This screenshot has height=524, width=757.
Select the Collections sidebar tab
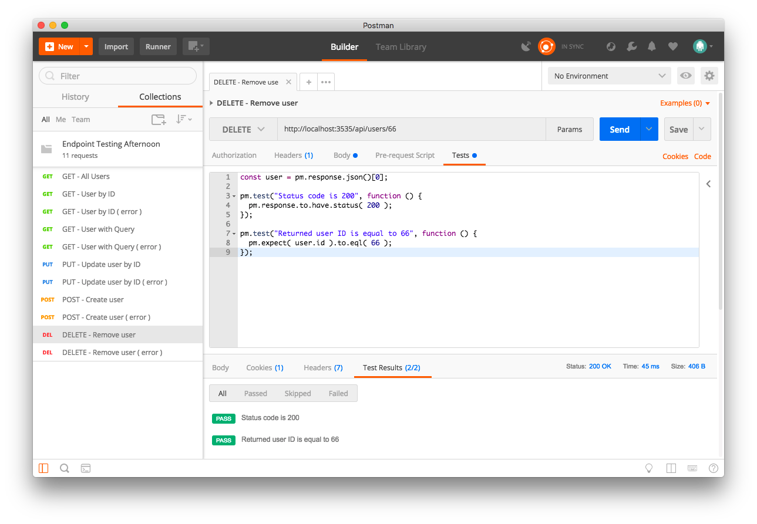[160, 97]
